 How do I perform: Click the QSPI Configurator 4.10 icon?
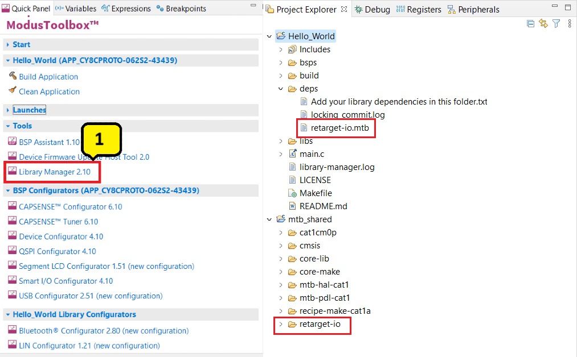[12, 251]
